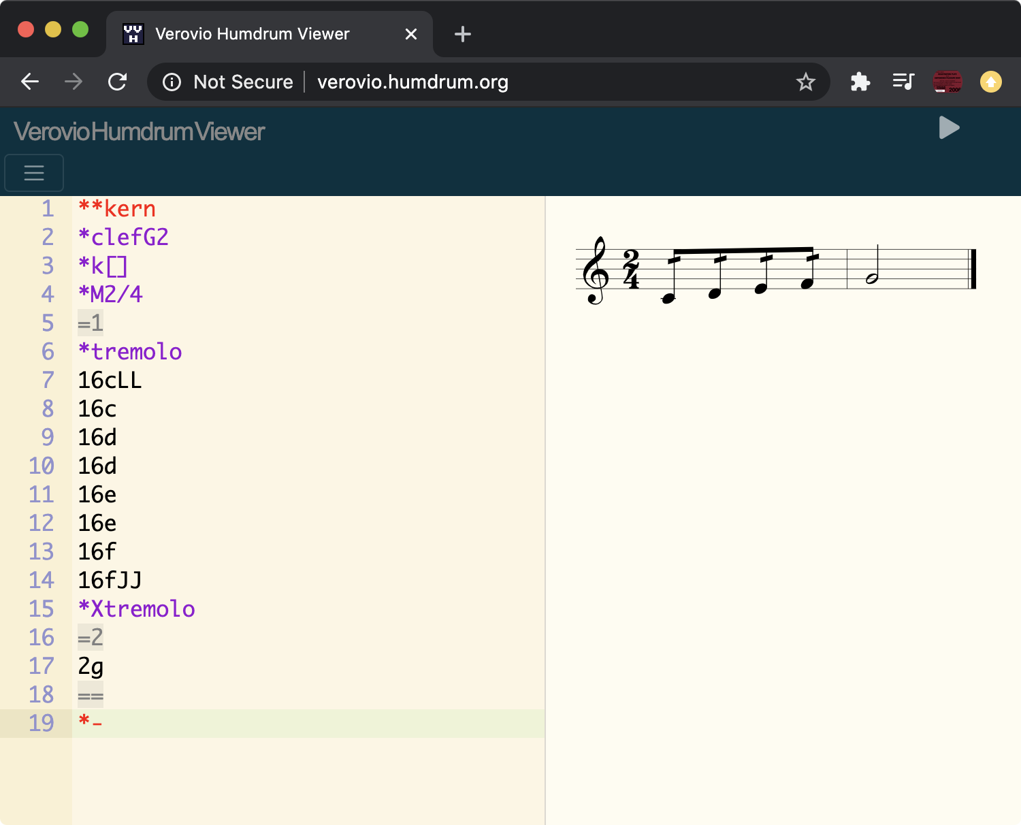This screenshot has height=825, width=1021.
Task: Open the browser Extensions puzzle icon
Action: tap(860, 82)
